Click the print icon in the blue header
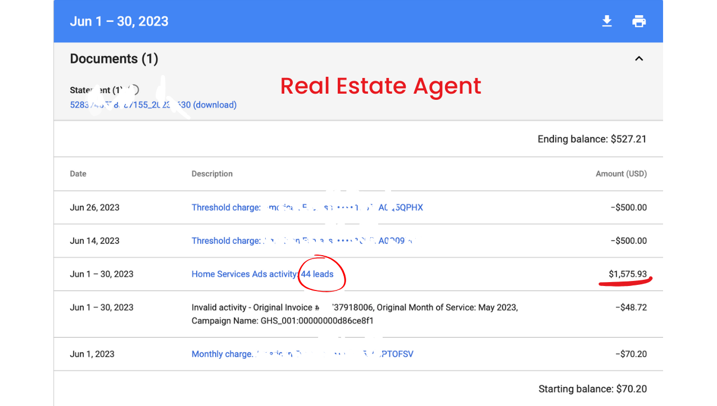Image resolution: width=717 pixels, height=406 pixels. coord(639,21)
